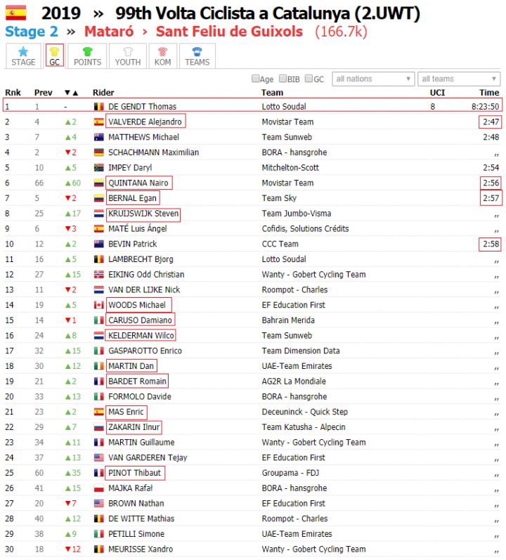Click Italy flag next to PETILLI Simone

coord(98,534)
